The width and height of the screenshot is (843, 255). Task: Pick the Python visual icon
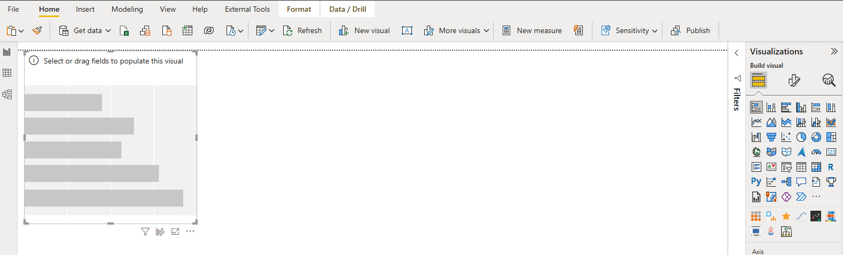coord(756,182)
